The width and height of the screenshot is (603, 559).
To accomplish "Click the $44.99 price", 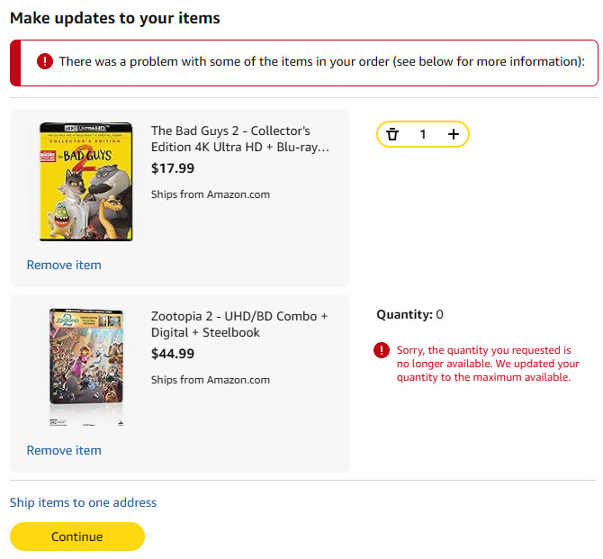I will (x=173, y=353).
